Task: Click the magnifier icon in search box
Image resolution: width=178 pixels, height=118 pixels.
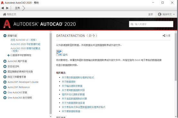Action: 132,24
